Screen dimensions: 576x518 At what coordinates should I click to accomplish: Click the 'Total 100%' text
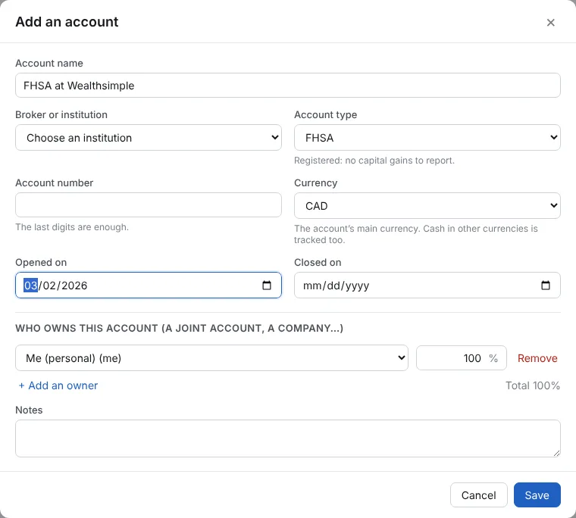click(x=533, y=385)
